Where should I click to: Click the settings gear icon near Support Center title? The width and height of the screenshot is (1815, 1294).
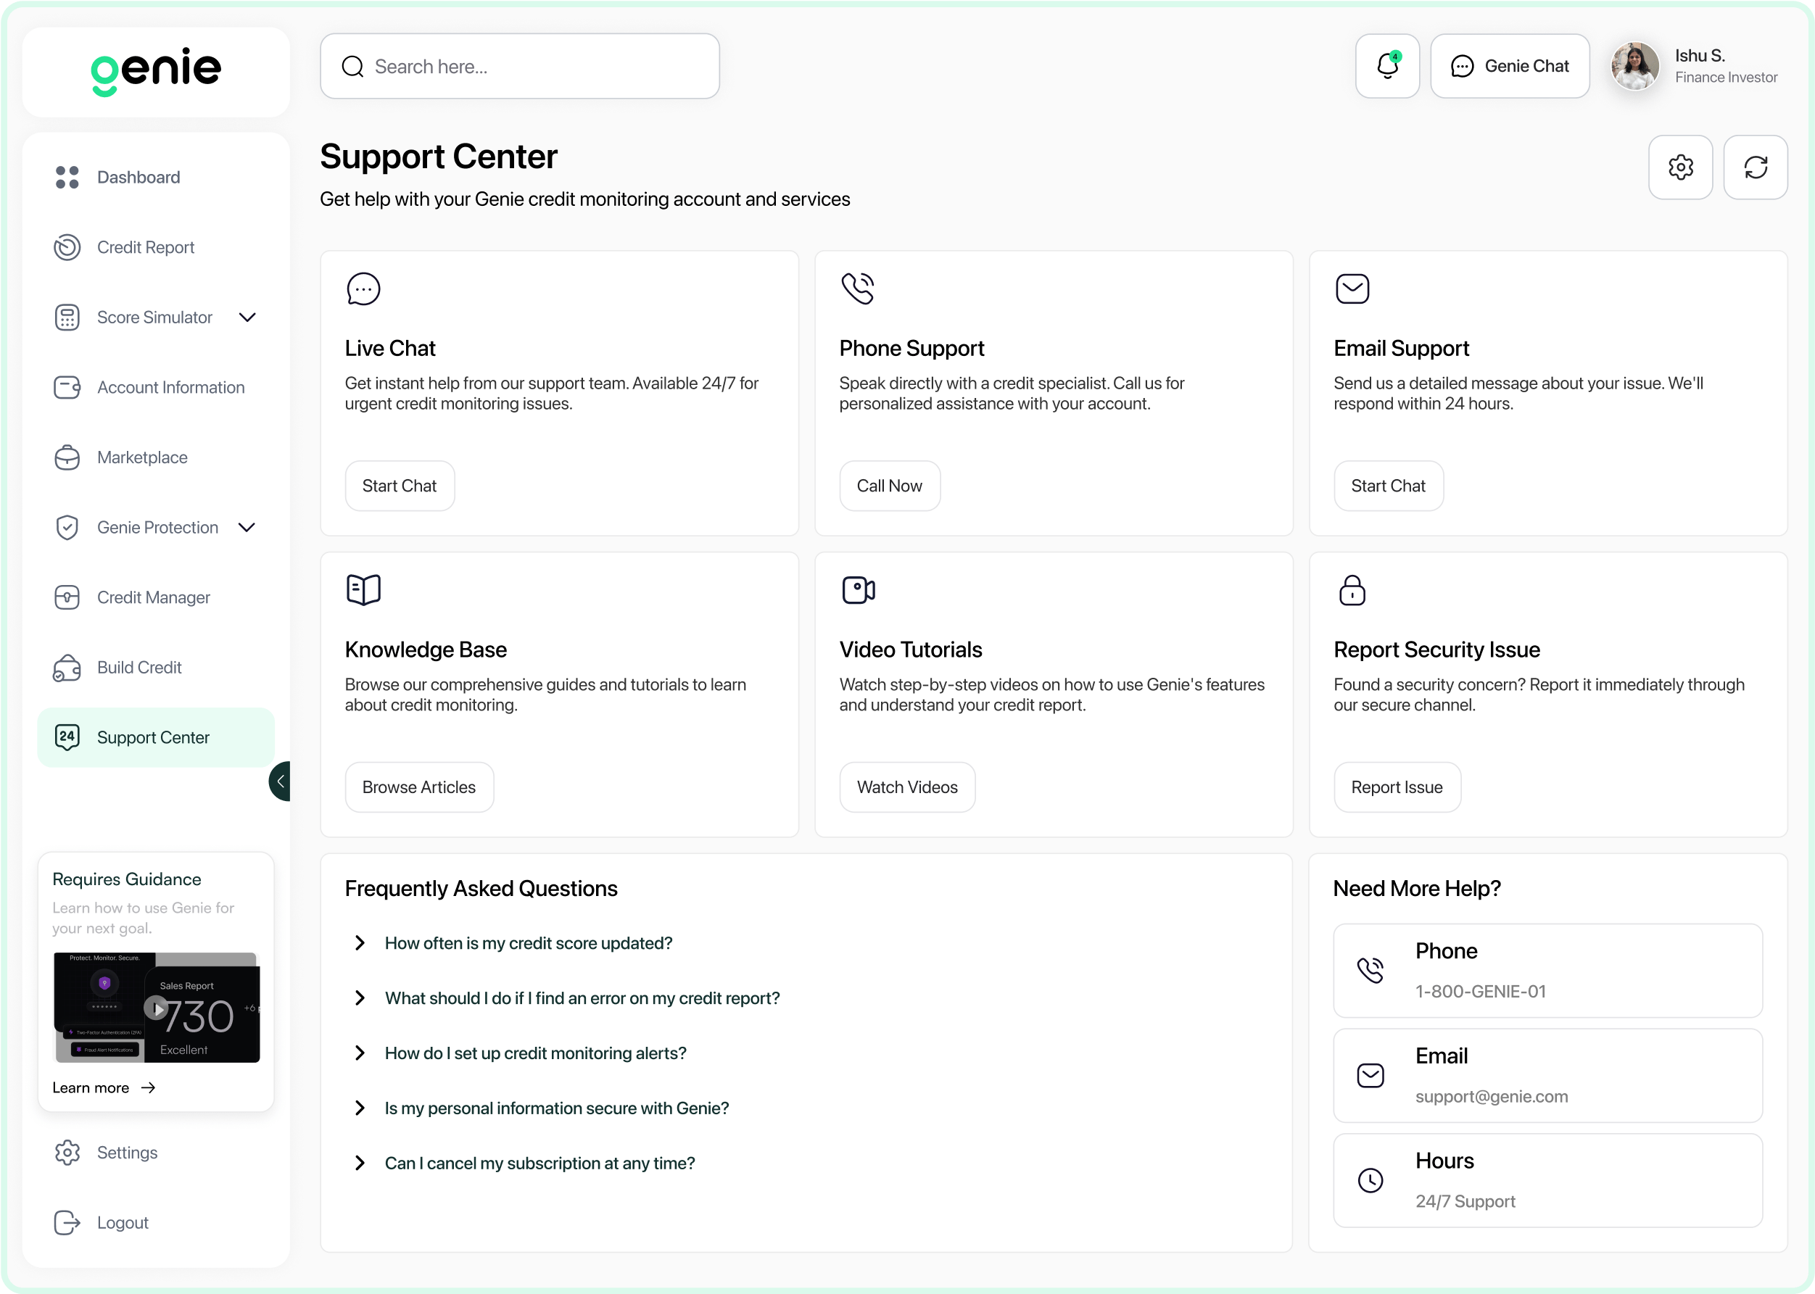pyautogui.click(x=1679, y=167)
